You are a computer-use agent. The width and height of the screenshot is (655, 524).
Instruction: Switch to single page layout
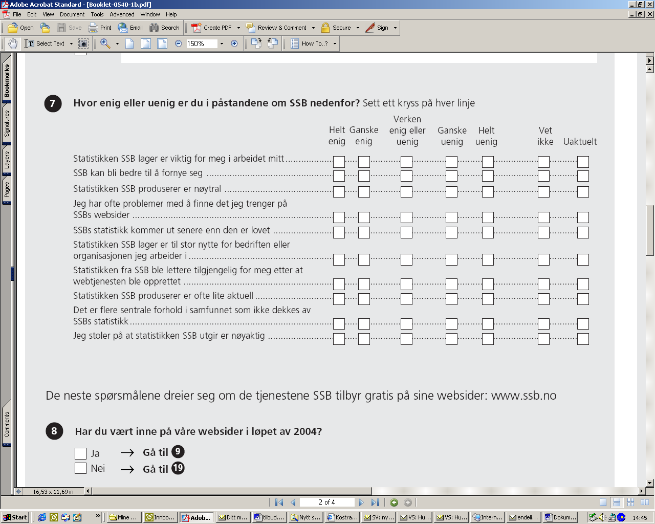pos(603,503)
